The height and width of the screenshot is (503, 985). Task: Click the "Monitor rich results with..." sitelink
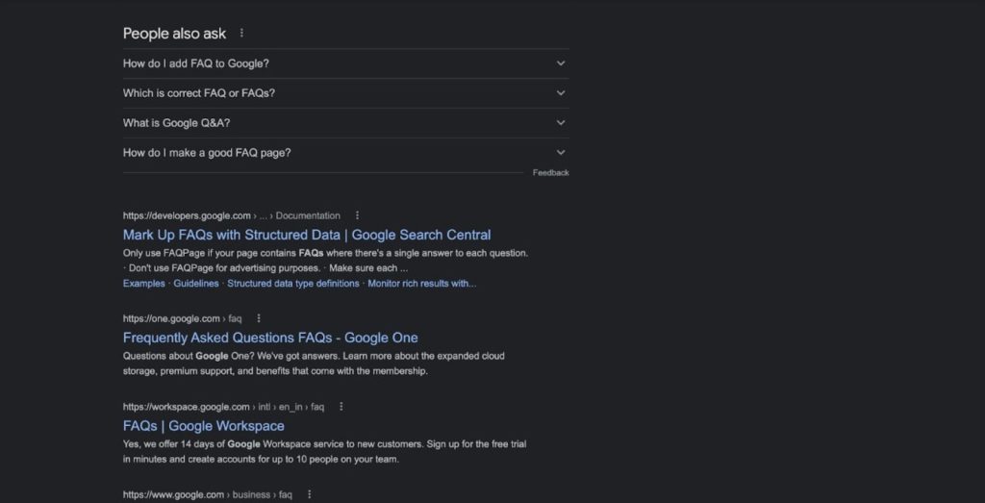(x=421, y=284)
